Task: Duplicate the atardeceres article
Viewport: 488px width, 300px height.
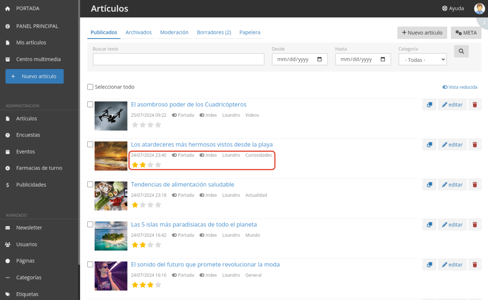Action: coord(429,145)
